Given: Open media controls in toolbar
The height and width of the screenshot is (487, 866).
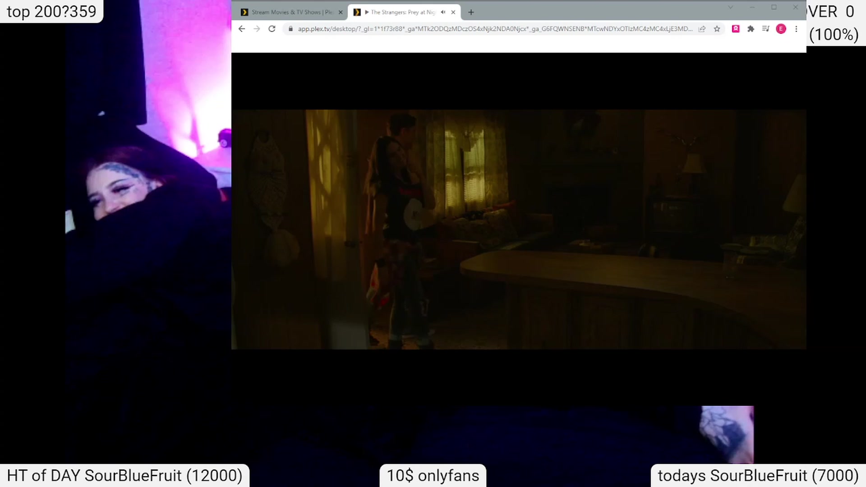Looking at the screenshot, I should click(765, 29).
